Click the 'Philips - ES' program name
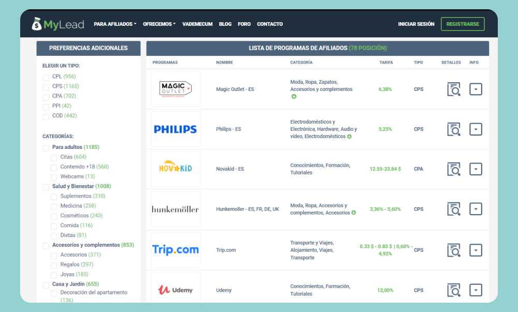The width and height of the screenshot is (518, 312). click(x=228, y=129)
